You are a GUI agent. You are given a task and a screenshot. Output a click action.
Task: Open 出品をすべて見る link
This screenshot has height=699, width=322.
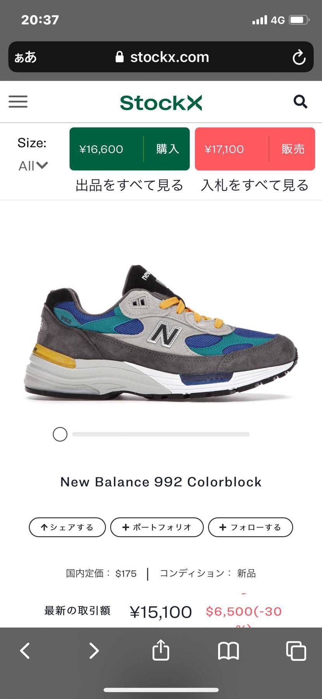point(130,185)
